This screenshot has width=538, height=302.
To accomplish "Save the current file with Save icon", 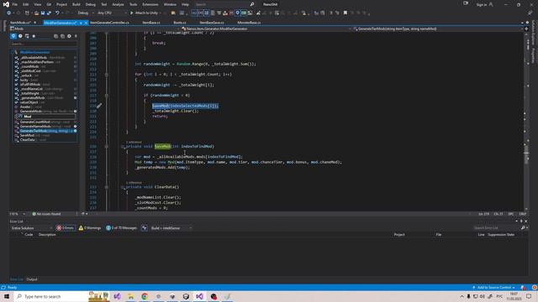I will tap(43, 13).
